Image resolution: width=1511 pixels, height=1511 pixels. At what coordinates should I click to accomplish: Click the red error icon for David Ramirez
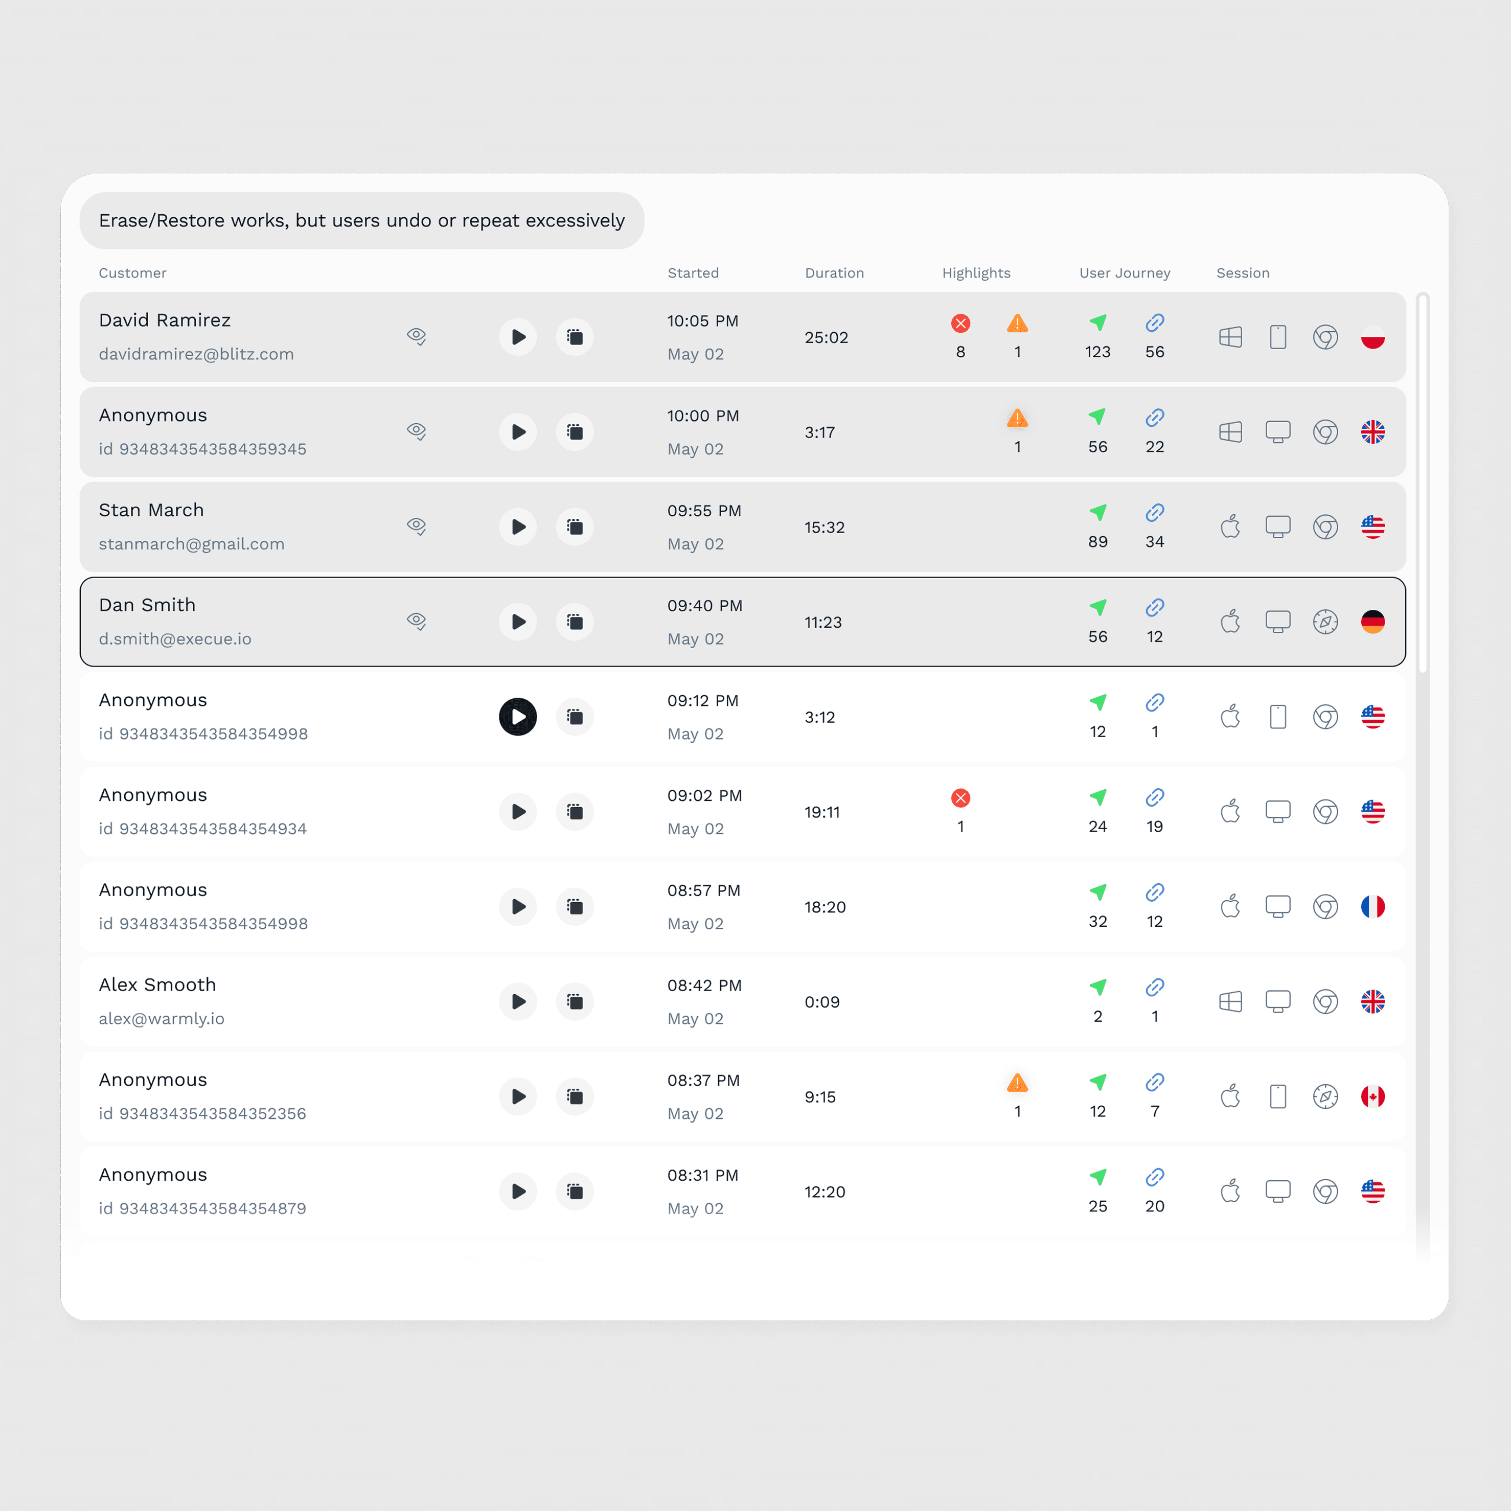coord(960,323)
